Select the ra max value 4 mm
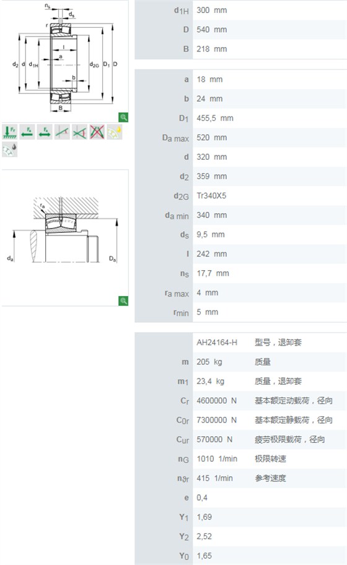 [x=207, y=293]
